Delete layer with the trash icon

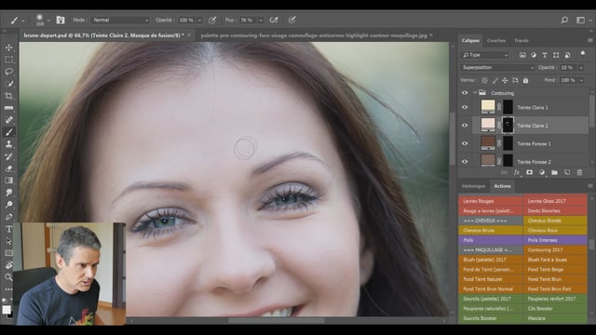(579, 172)
